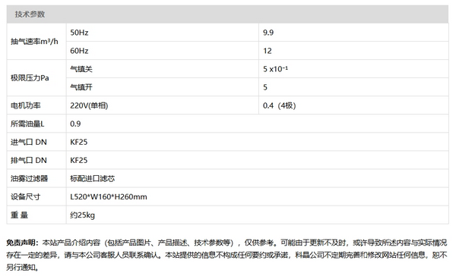Click the 免责声明 heading text
Viewport: 456px width, 276px height.
23,243
